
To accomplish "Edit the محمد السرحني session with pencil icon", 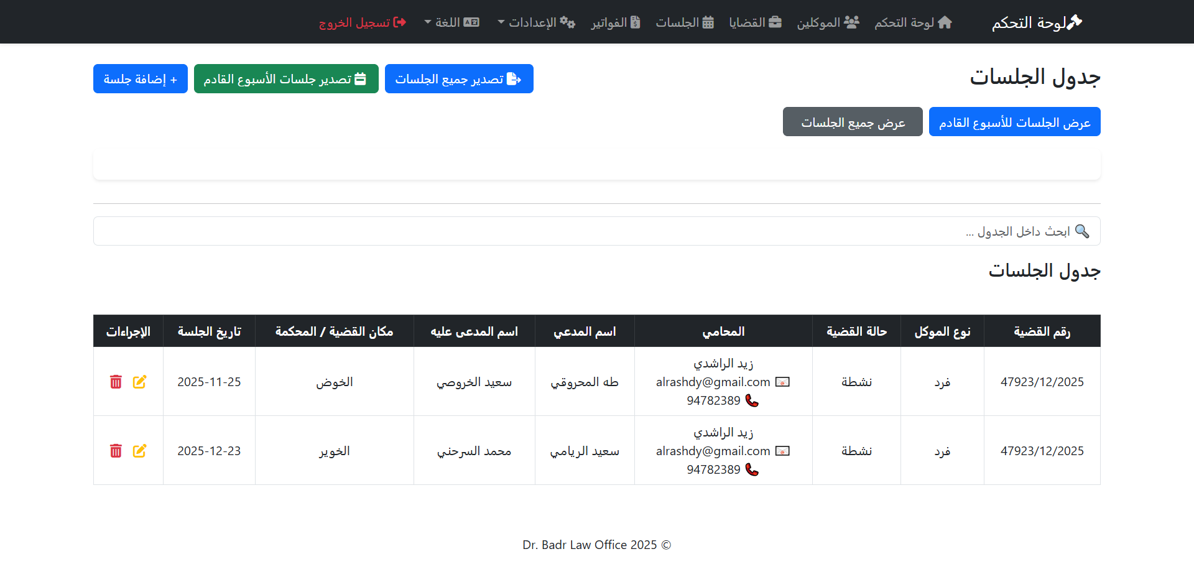I will click(140, 451).
